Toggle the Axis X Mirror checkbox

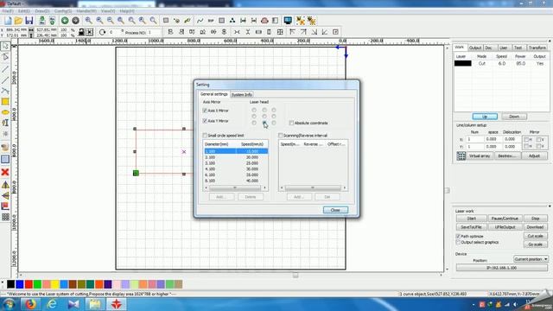(205, 111)
